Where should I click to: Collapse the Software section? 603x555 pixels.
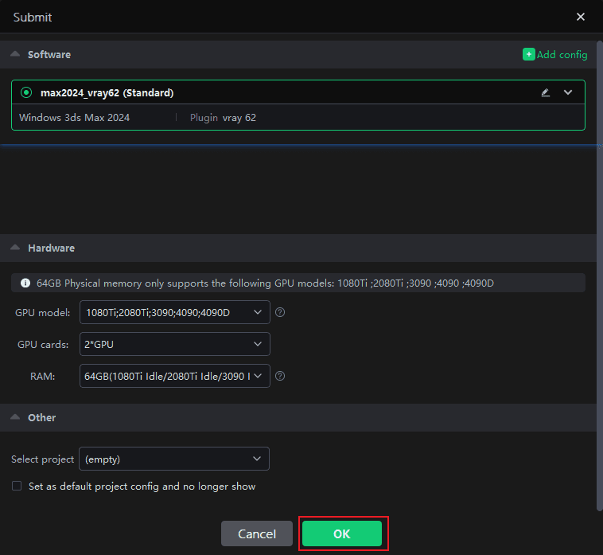[16, 54]
